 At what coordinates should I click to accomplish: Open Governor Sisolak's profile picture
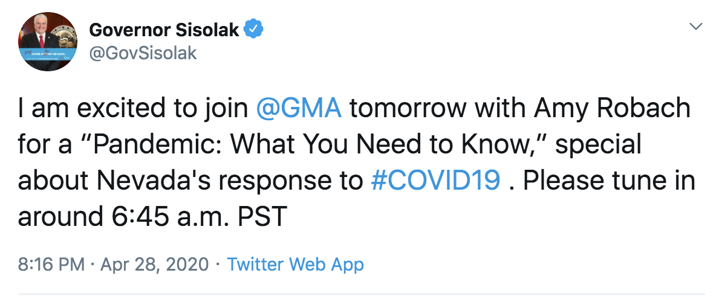click(x=48, y=42)
